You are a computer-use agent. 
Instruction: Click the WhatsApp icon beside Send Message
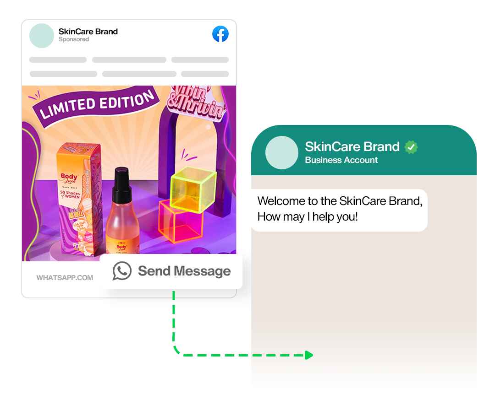point(122,271)
